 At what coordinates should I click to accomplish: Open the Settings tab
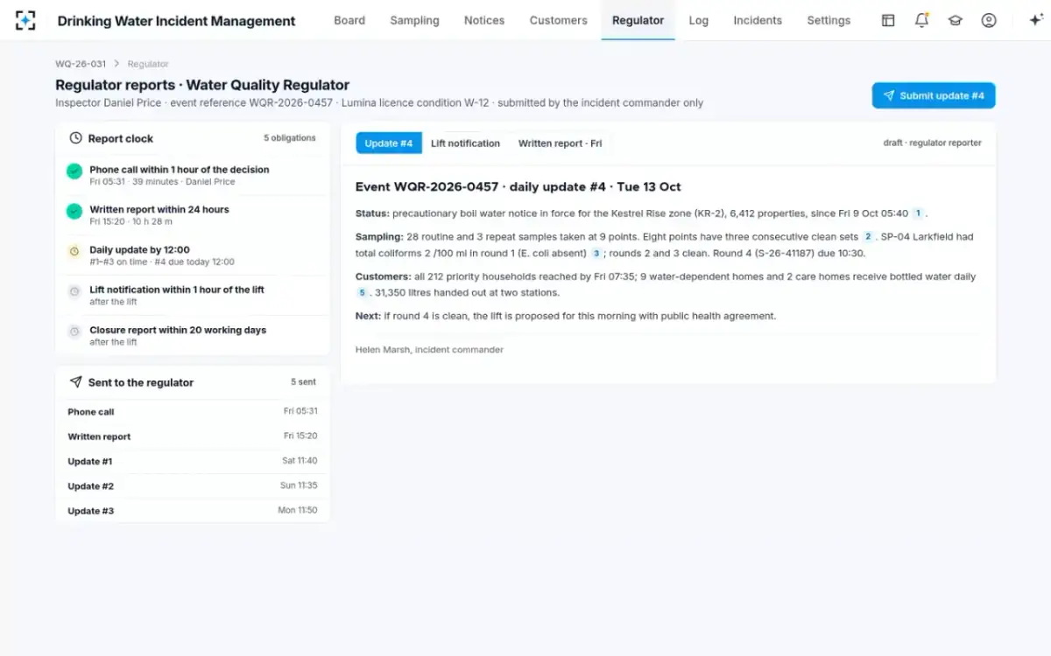coord(829,20)
